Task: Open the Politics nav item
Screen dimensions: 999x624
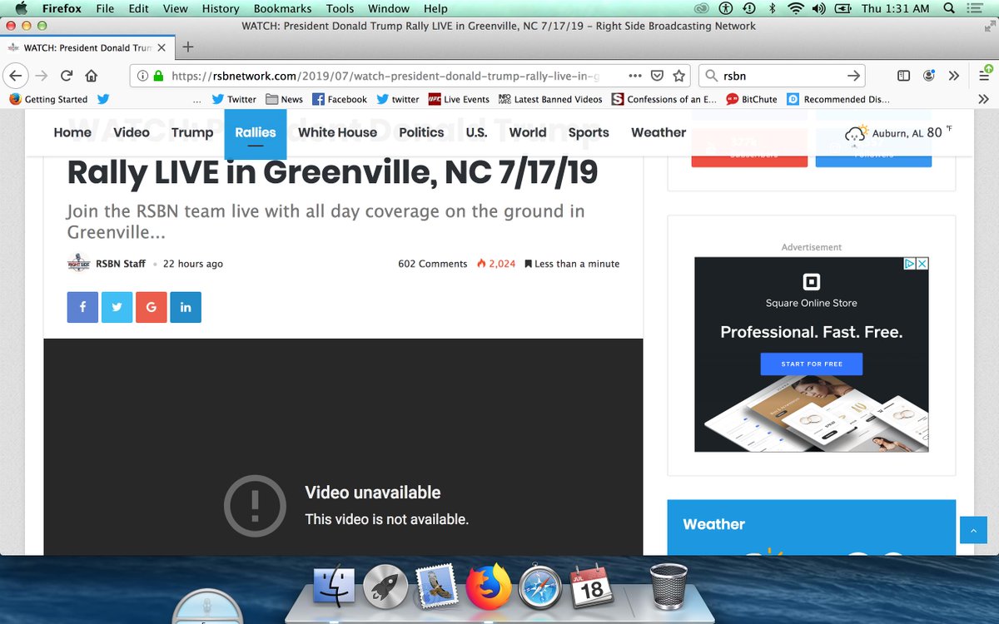Action: [421, 132]
